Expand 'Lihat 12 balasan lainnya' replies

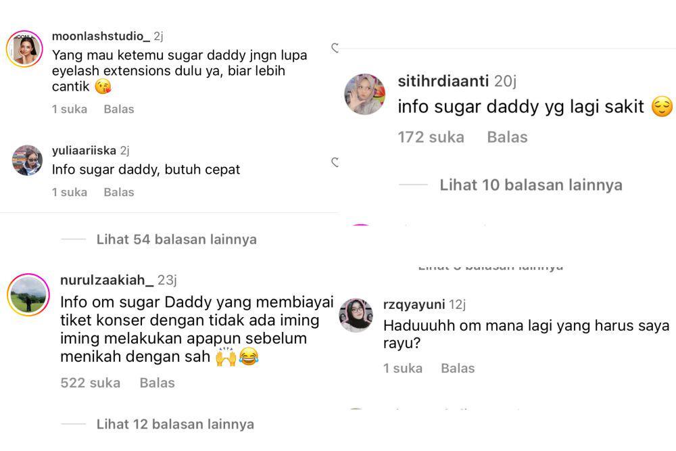[x=175, y=424]
